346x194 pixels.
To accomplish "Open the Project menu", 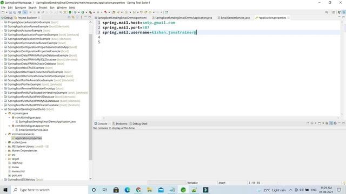I will (43, 8).
